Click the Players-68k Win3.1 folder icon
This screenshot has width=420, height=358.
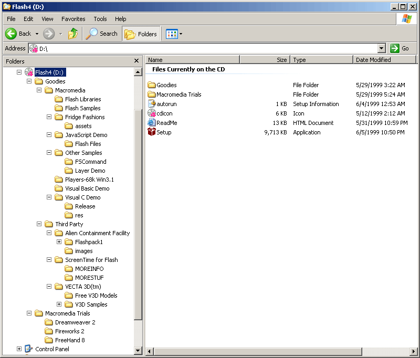[59, 179]
